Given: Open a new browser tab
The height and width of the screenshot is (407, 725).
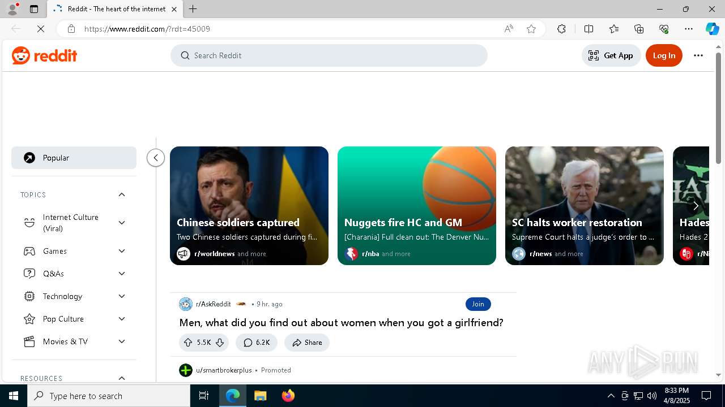Looking at the screenshot, I should (x=193, y=9).
